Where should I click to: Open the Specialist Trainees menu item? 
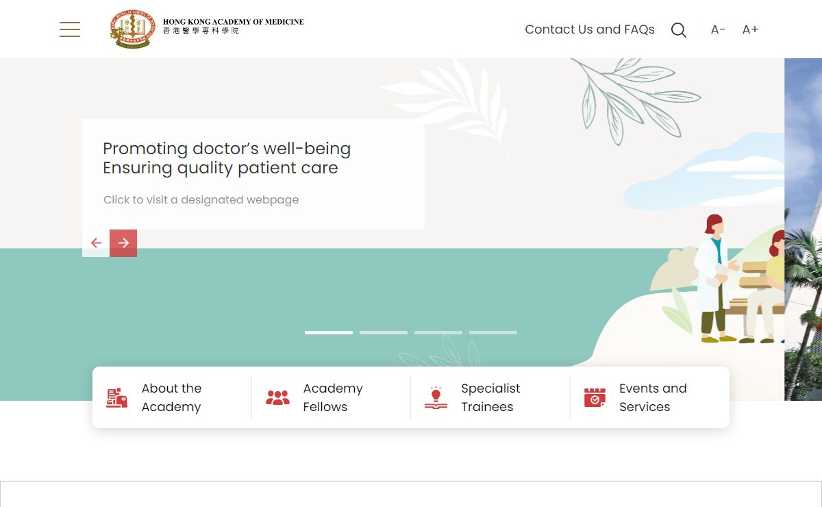click(x=490, y=397)
